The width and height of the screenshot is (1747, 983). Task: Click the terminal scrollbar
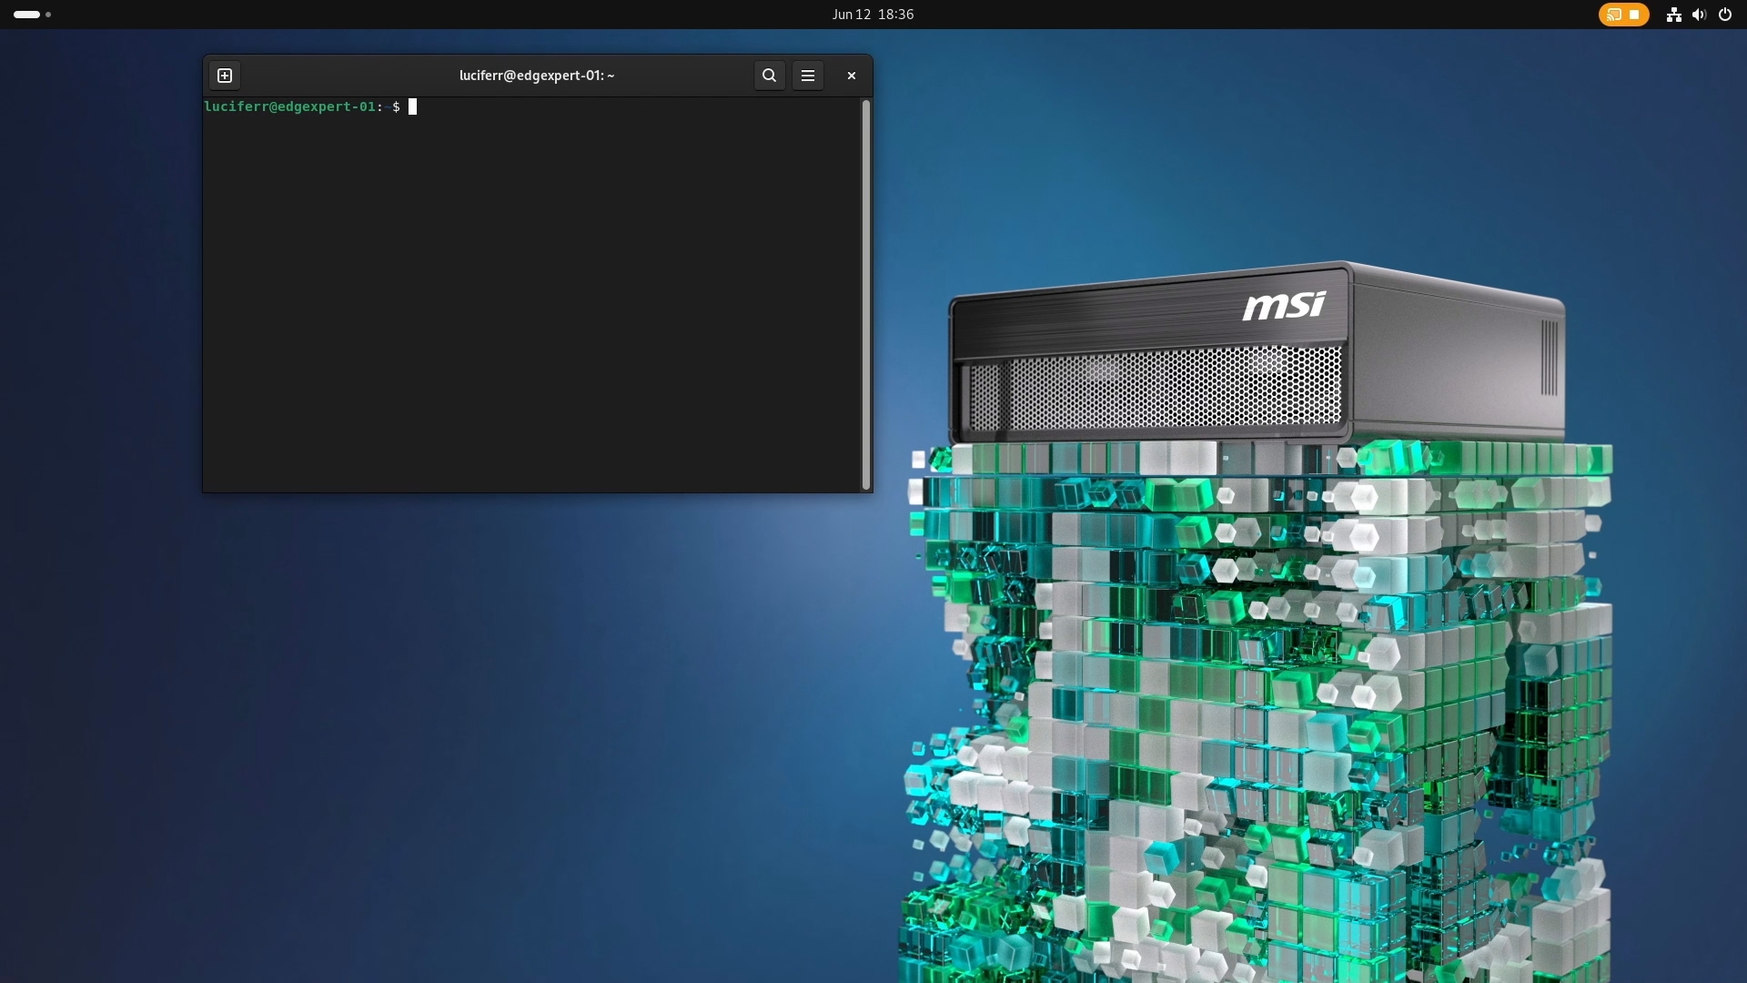click(865, 295)
